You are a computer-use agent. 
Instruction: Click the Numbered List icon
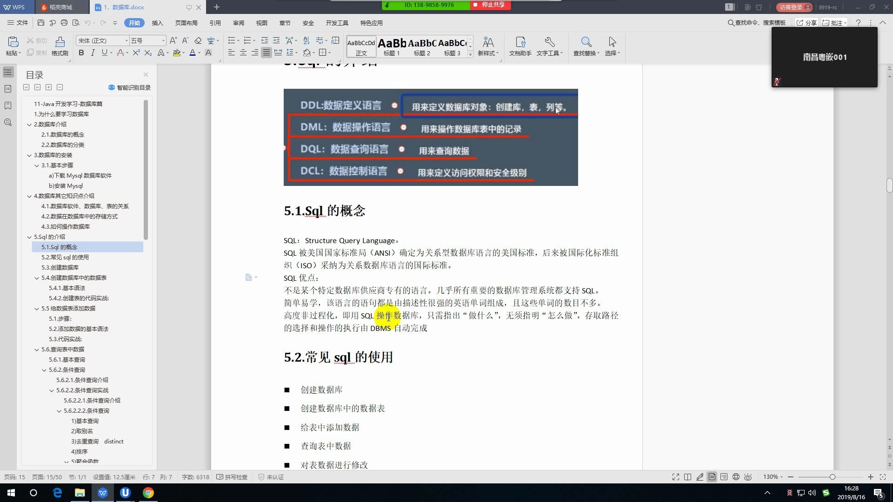click(247, 40)
